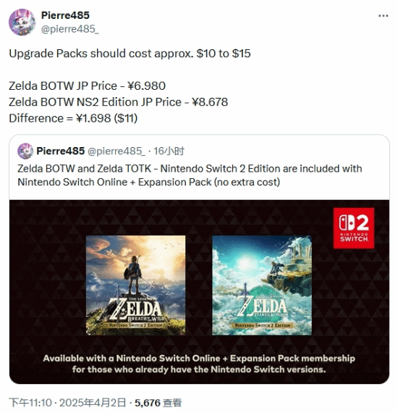Click the small avatar in quoted tweet
The image size is (398, 413).
tap(25, 151)
